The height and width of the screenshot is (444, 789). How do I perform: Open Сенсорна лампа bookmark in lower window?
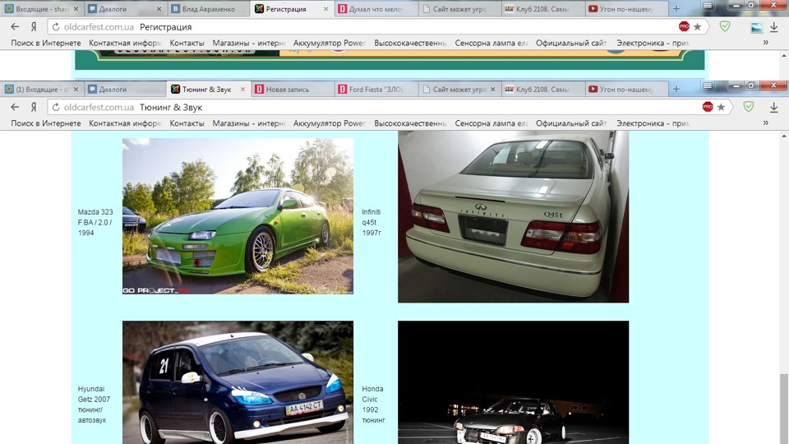[x=491, y=123]
